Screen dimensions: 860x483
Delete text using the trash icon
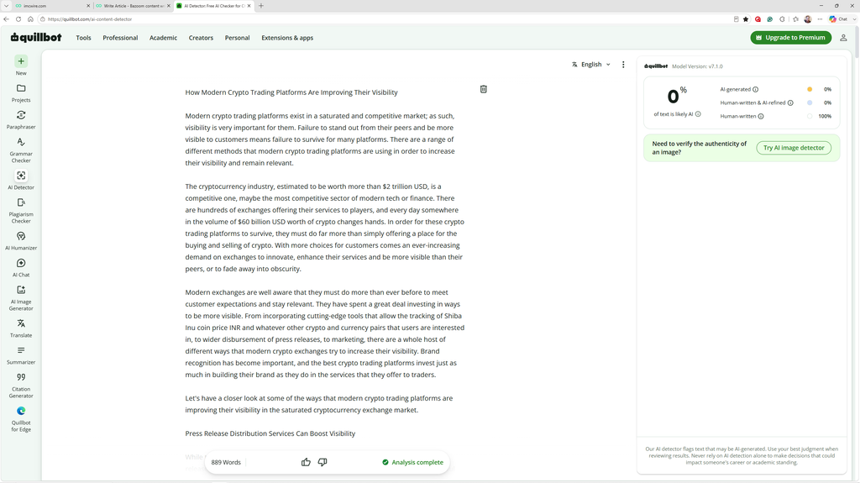483,89
